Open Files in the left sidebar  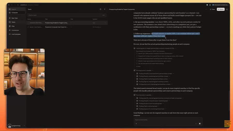click(x=13, y=26)
